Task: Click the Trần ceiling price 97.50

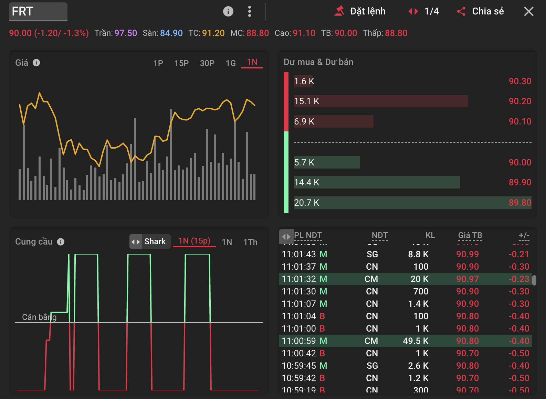Action: [x=126, y=33]
